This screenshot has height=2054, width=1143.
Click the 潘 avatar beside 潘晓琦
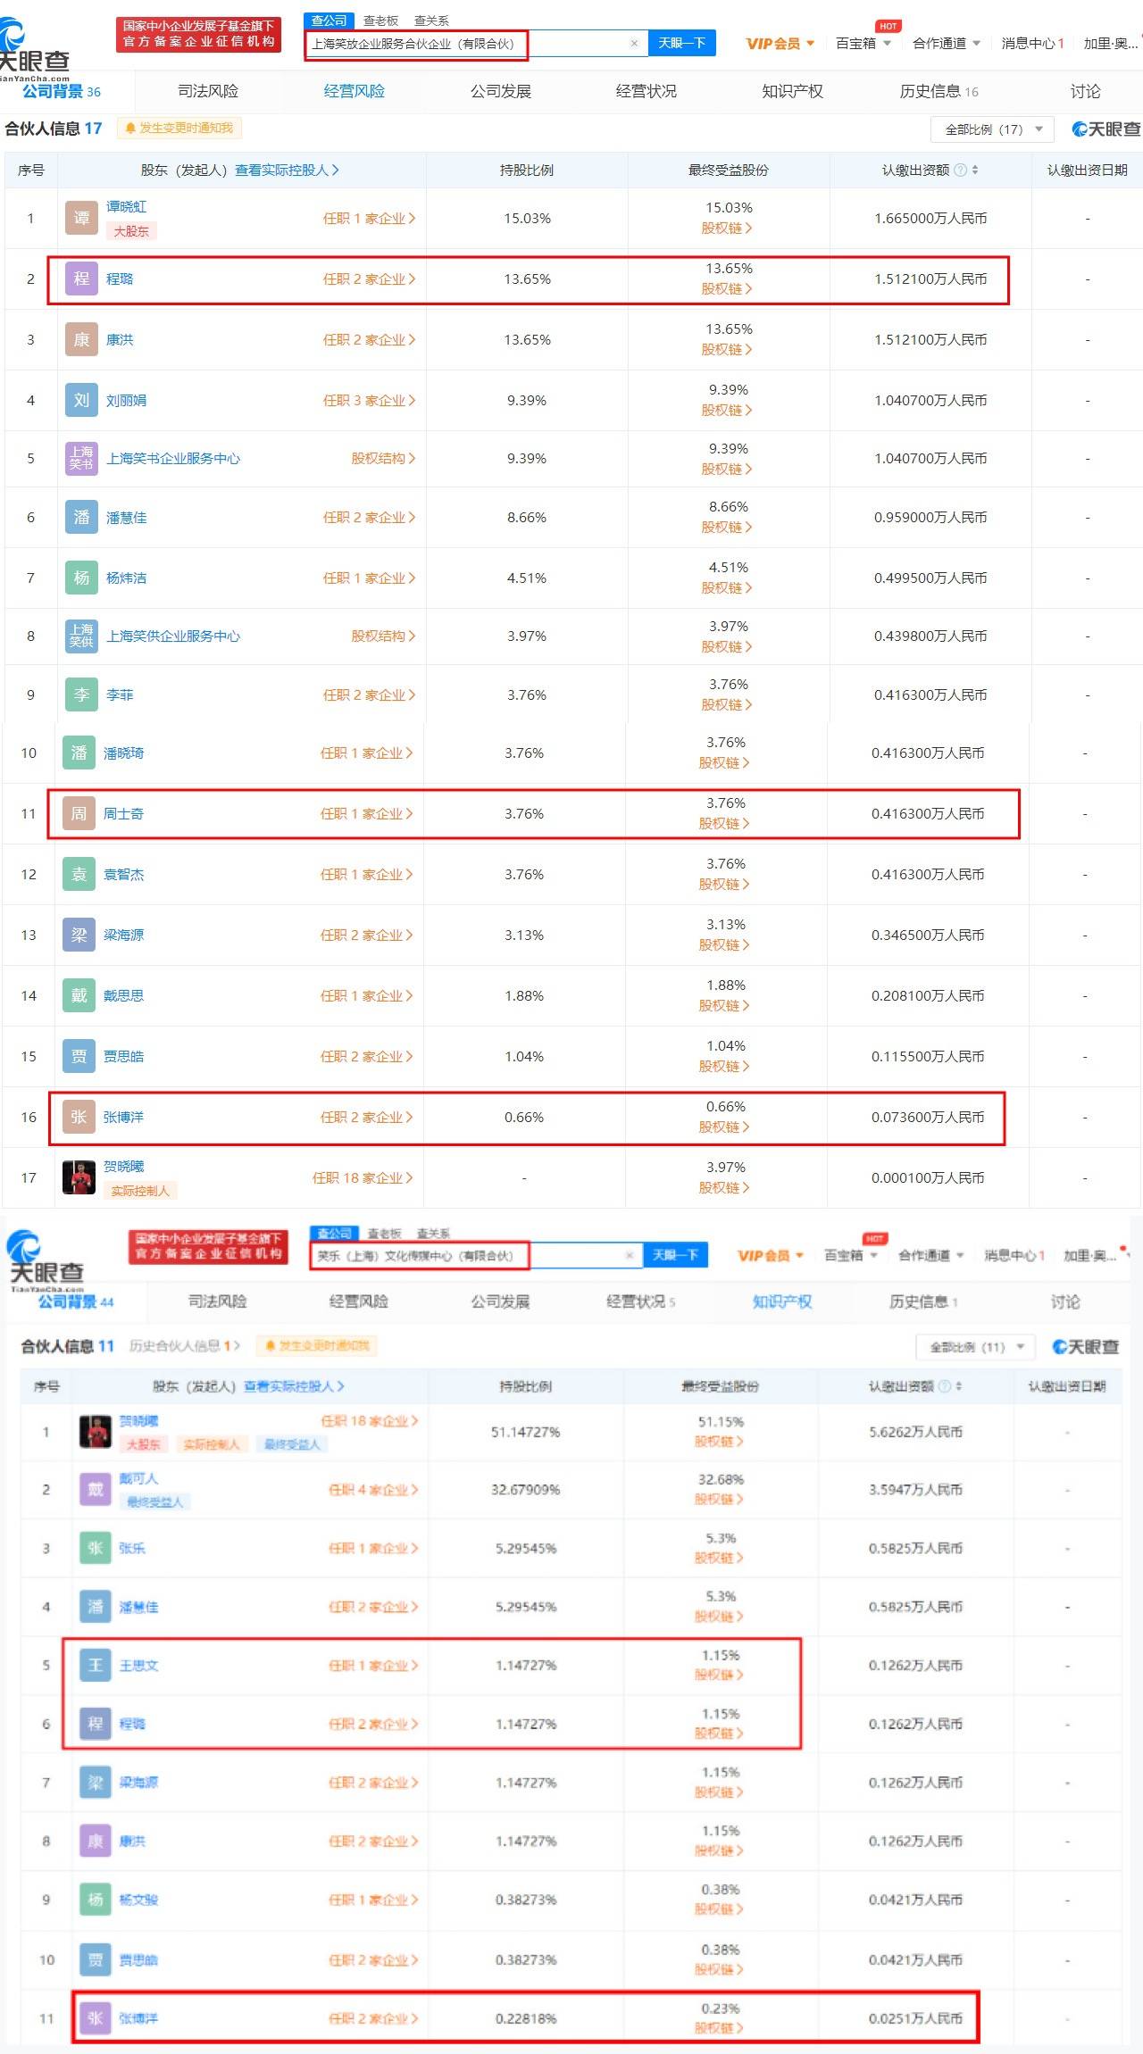click(x=79, y=753)
